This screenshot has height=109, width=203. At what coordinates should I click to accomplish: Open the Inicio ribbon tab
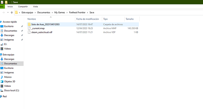[10, 6]
